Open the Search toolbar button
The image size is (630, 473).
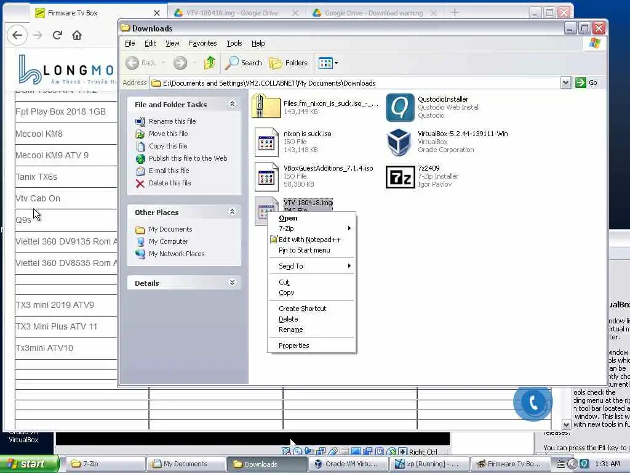[244, 63]
